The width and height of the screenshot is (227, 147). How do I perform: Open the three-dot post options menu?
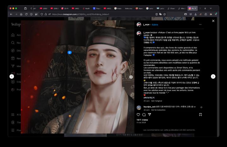click(200, 24)
